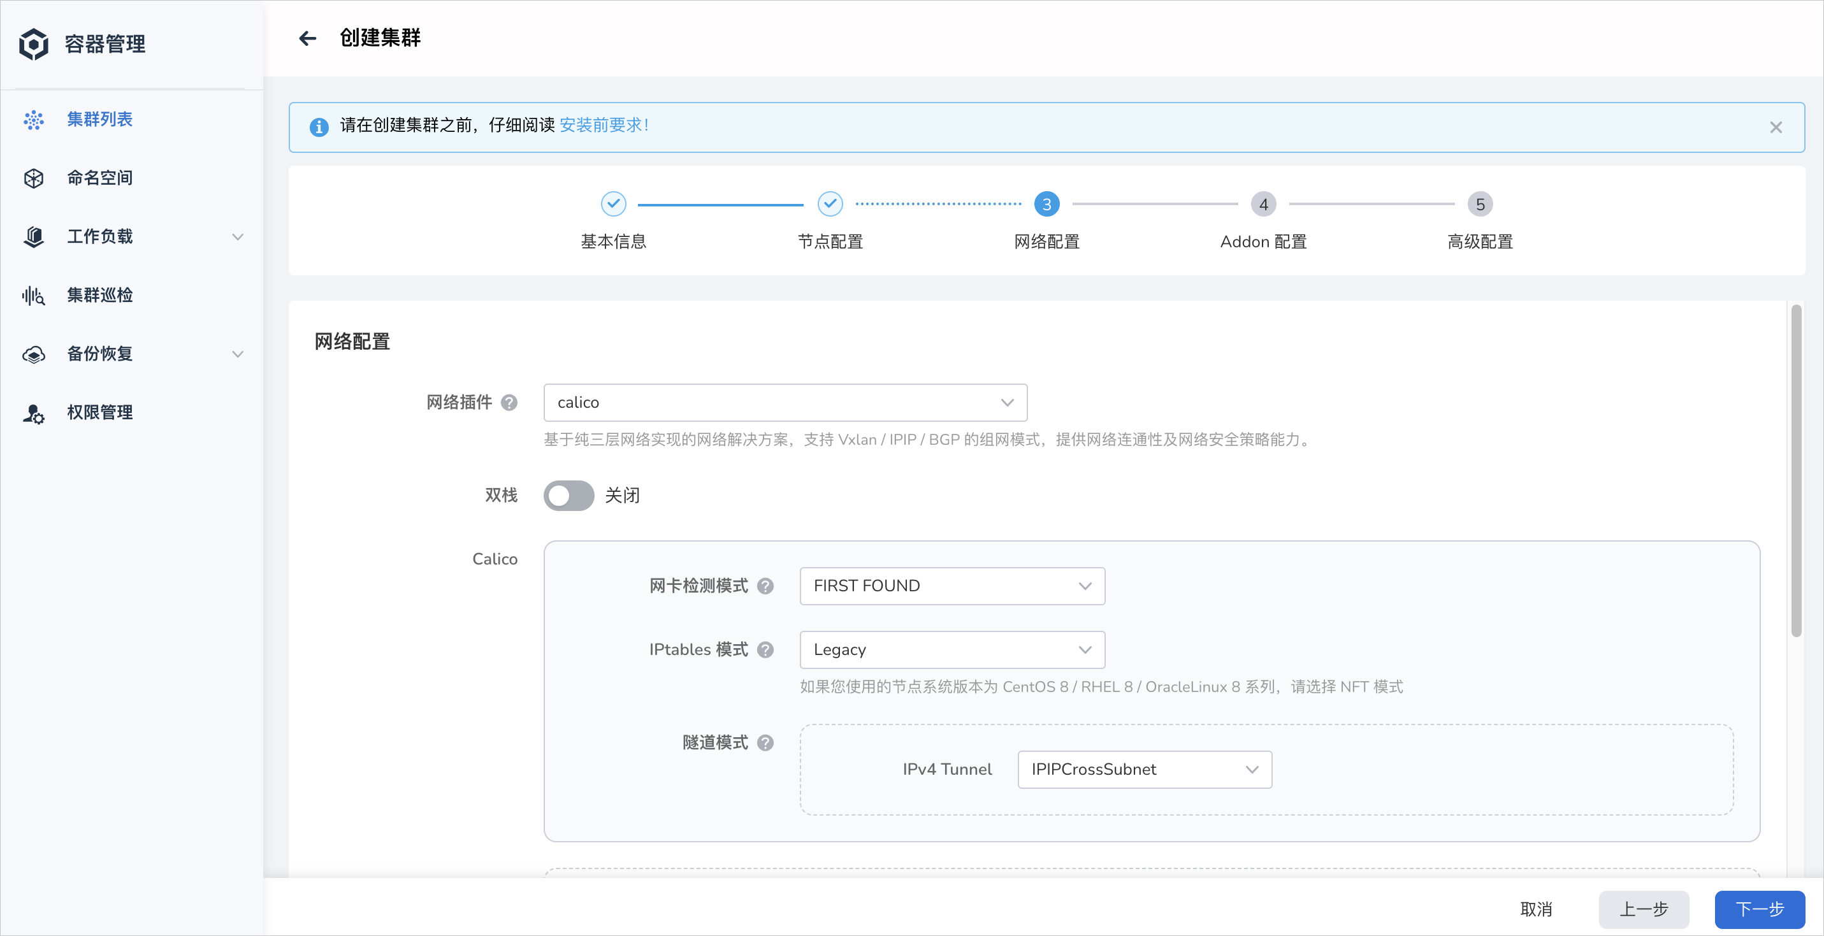Screen dimensions: 1824x936
Task: Click the back arrow beside 创建集群
Action: pyautogui.click(x=307, y=38)
